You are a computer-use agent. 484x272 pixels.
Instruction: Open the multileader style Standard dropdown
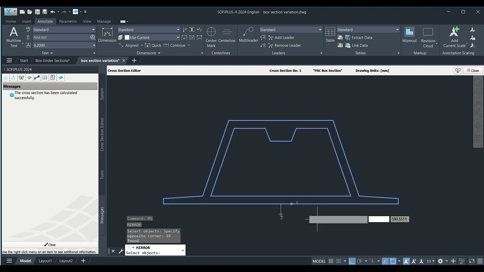[x=291, y=29]
